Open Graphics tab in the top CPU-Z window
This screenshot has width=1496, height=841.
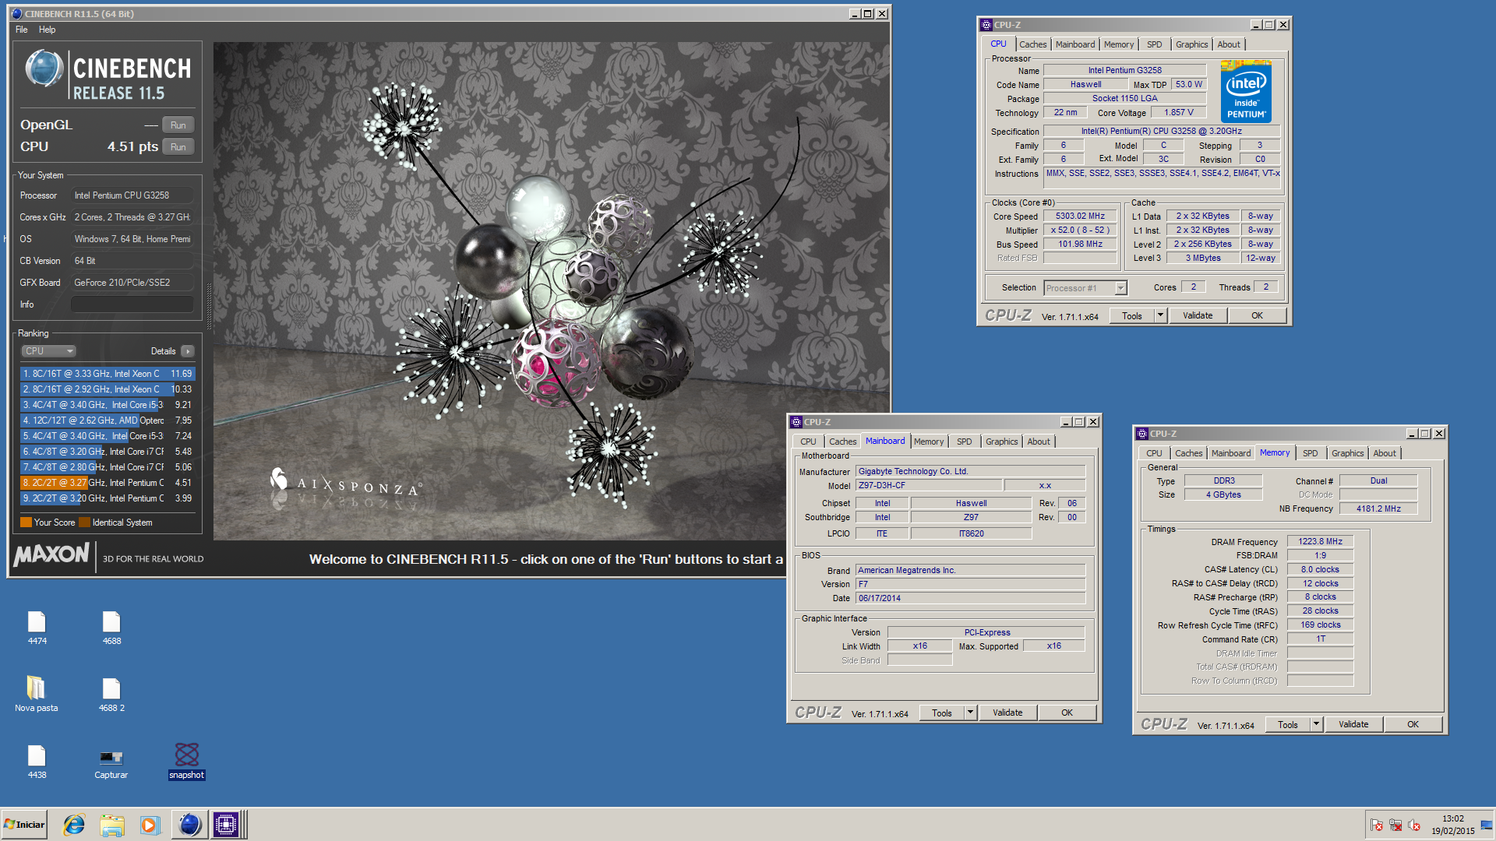point(1191,44)
